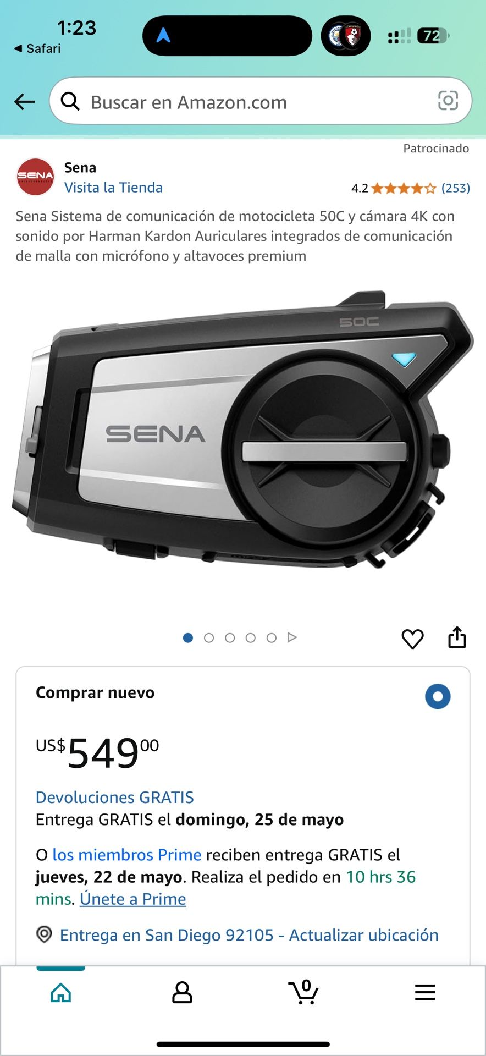Play product video from carousel triangle
The width and height of the screenshot is (486, 1056).
292,637
